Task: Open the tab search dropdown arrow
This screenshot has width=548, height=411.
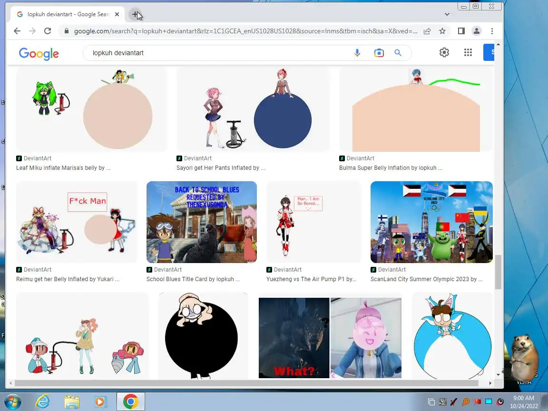Action: [x=447, y=14]
